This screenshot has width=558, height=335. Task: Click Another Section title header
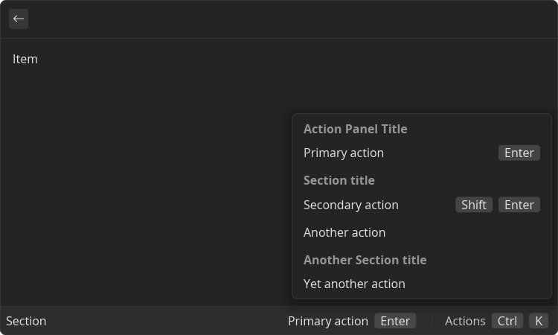pyautogui.click(x=365, y=260)
